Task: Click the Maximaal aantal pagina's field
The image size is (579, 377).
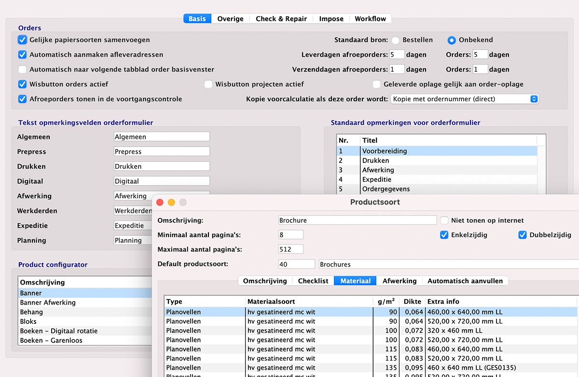Action: pyautogui.click(x=291, y=249)
